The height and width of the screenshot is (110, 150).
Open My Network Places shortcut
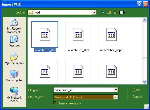(14, 95)
